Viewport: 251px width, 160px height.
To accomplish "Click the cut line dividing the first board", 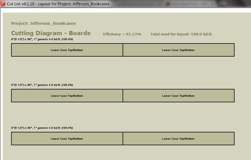I will pos(123,50).
